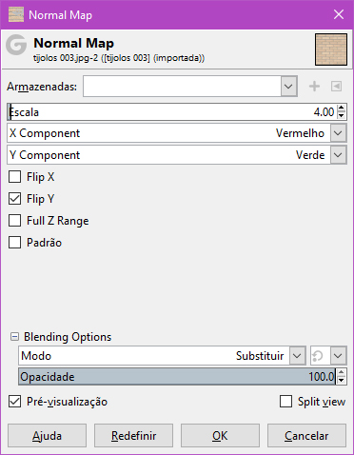
Task: Click the Opacidade slider bar
Action: click(177, 377)
